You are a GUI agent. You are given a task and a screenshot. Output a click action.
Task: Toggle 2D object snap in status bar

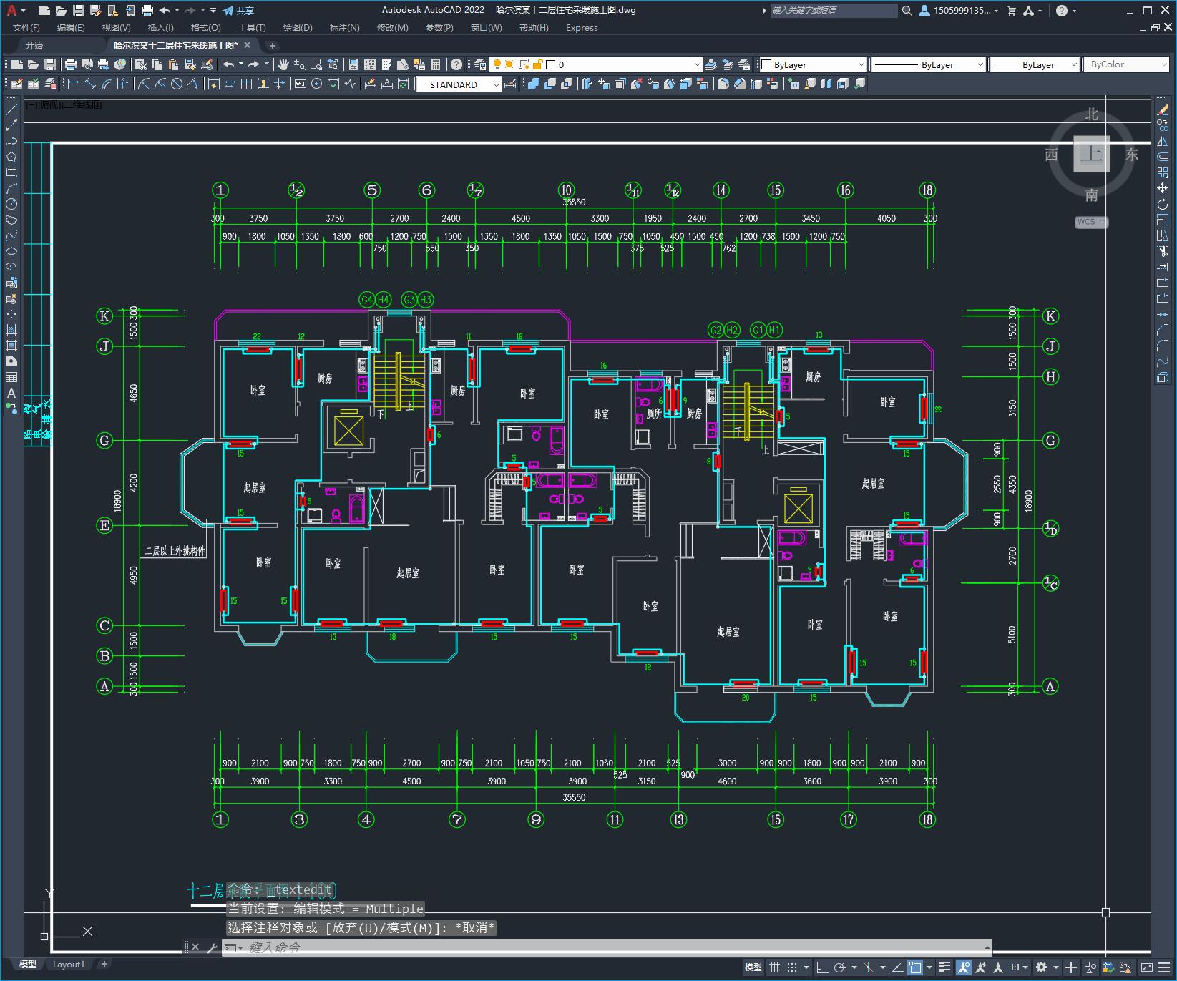pyautogui.click(x=915, y=967)
